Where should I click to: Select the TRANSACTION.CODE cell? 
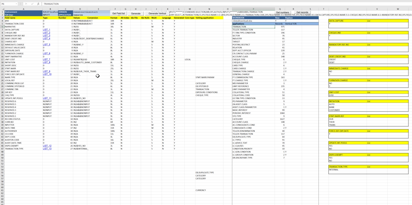click(23, 24)
